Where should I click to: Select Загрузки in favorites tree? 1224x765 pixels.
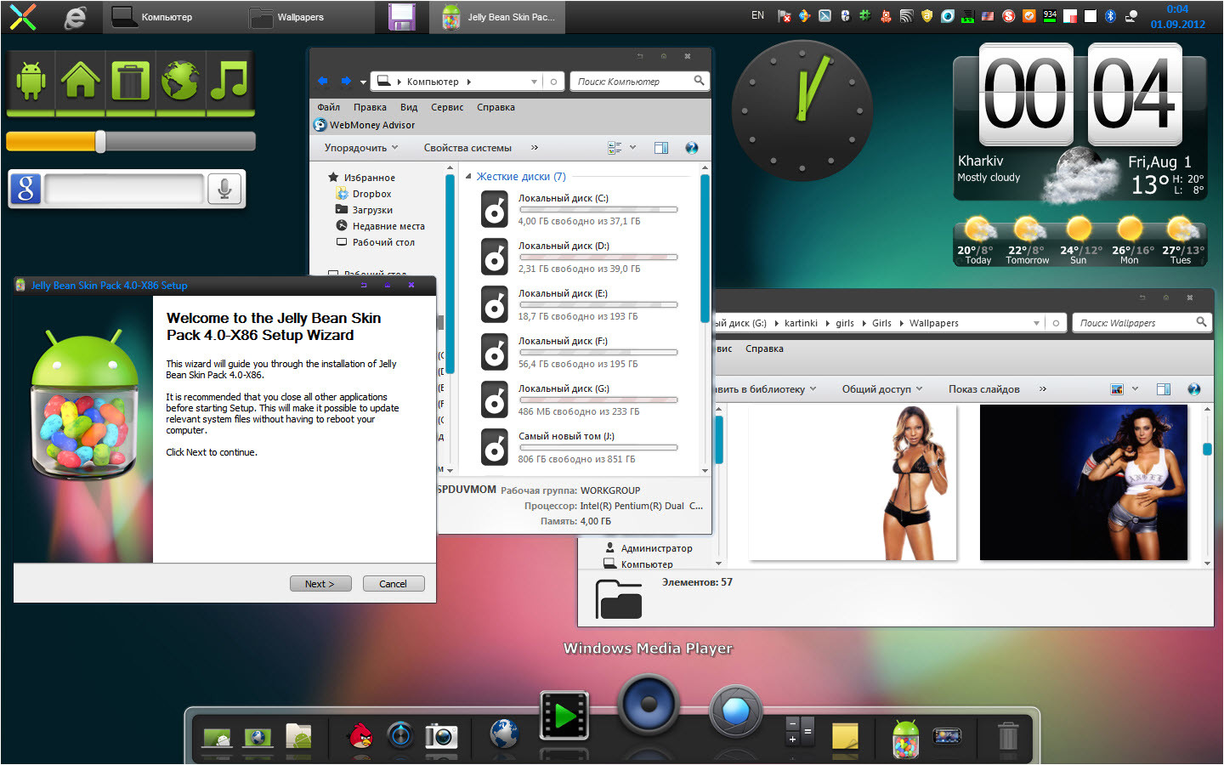(372, 210)
